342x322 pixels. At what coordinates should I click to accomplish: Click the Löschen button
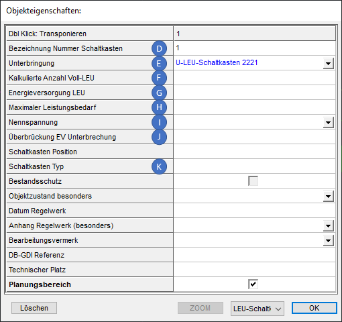tap(34, 308)
